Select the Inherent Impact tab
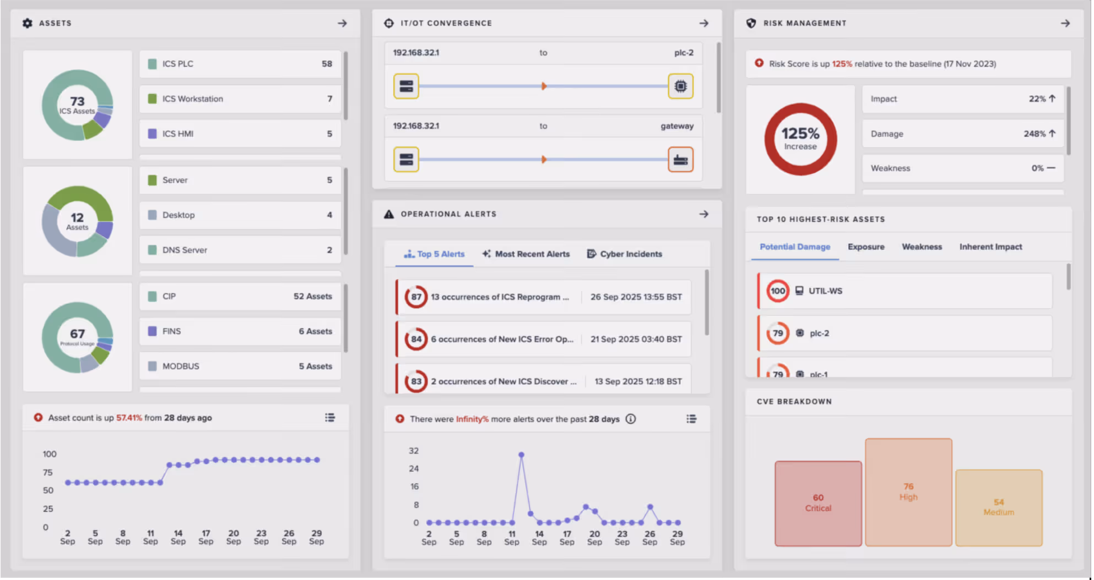This screenshot has height=580, width=1094. point(990,247)
